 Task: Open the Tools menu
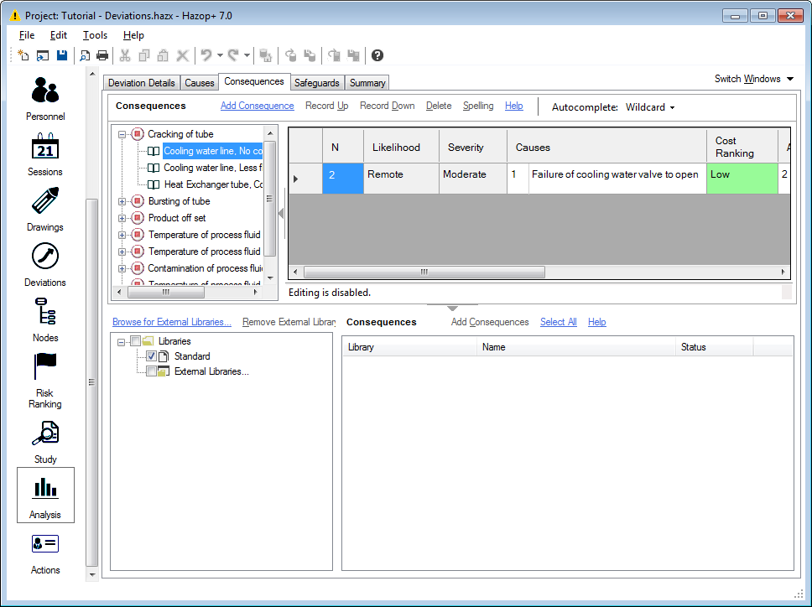pos(95,35)
